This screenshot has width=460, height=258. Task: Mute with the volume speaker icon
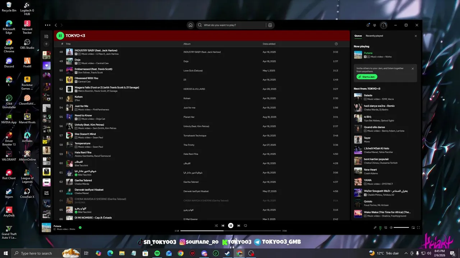point(391,228)
